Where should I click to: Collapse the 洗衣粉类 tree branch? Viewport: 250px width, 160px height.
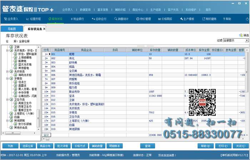(x=7, y=71)
